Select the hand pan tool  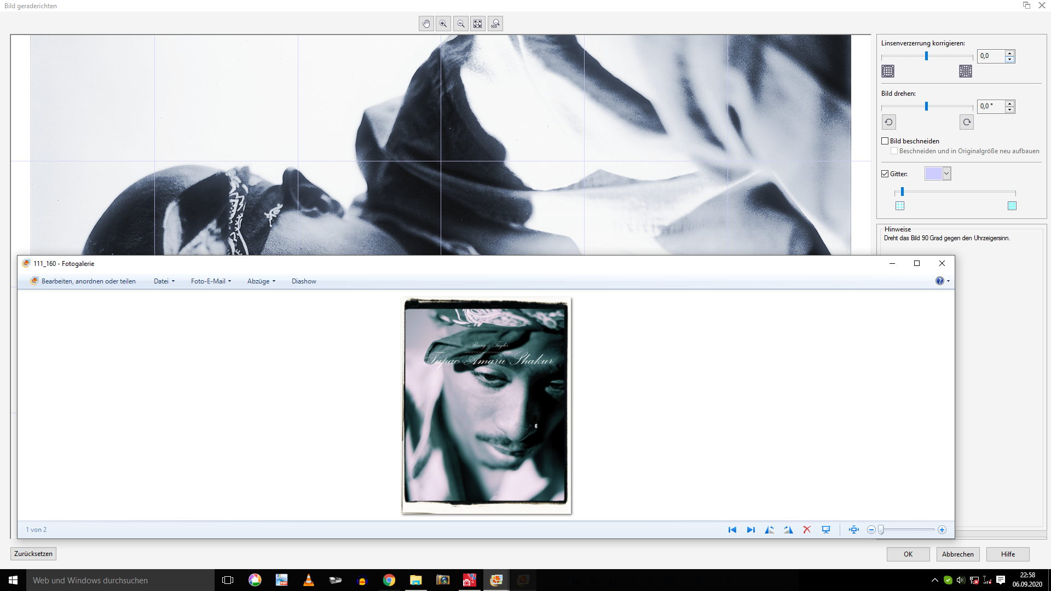[x=426, y=24]
